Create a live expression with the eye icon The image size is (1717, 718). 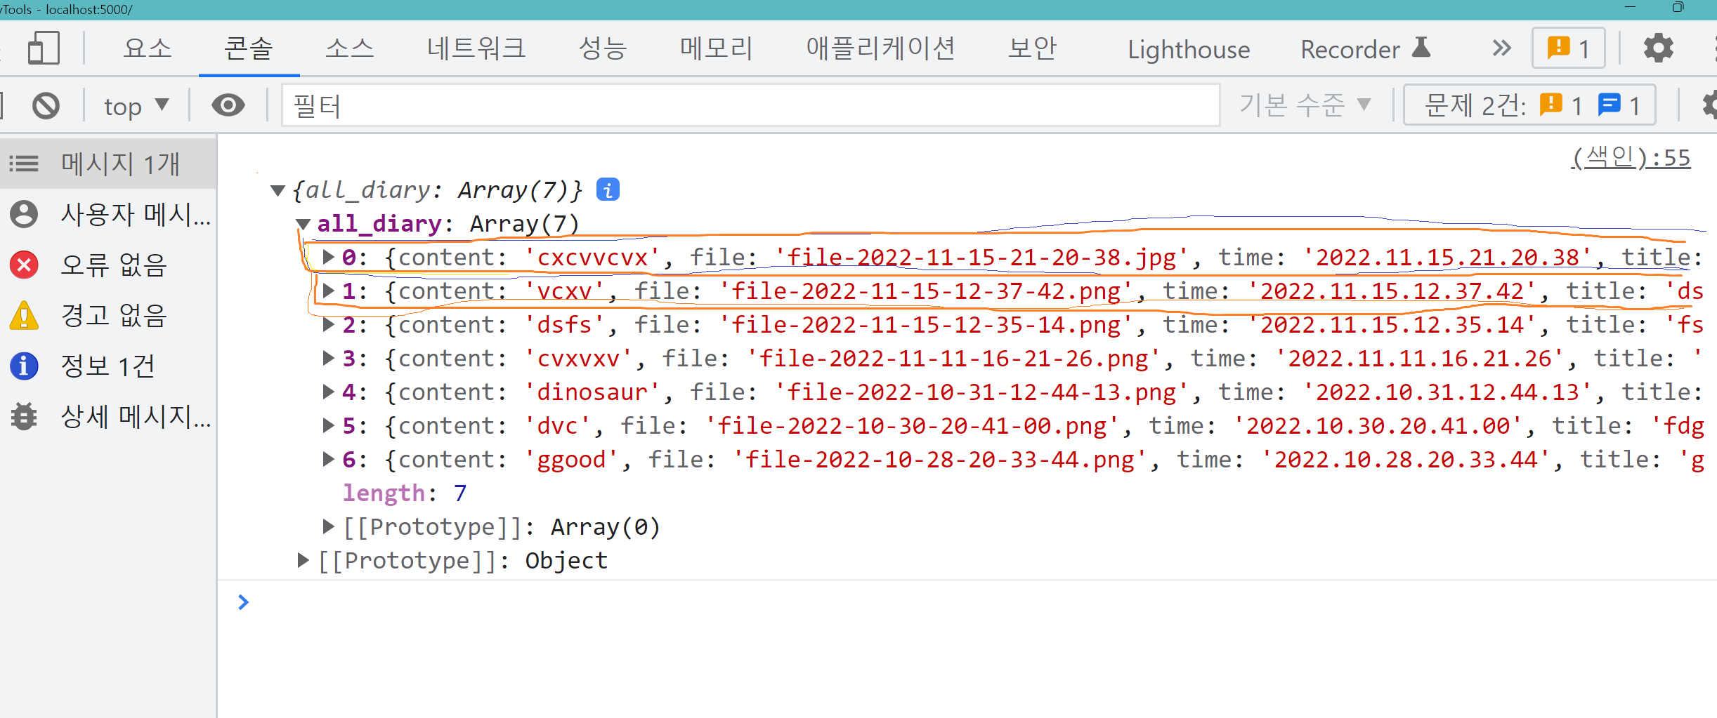coord(228,106)
